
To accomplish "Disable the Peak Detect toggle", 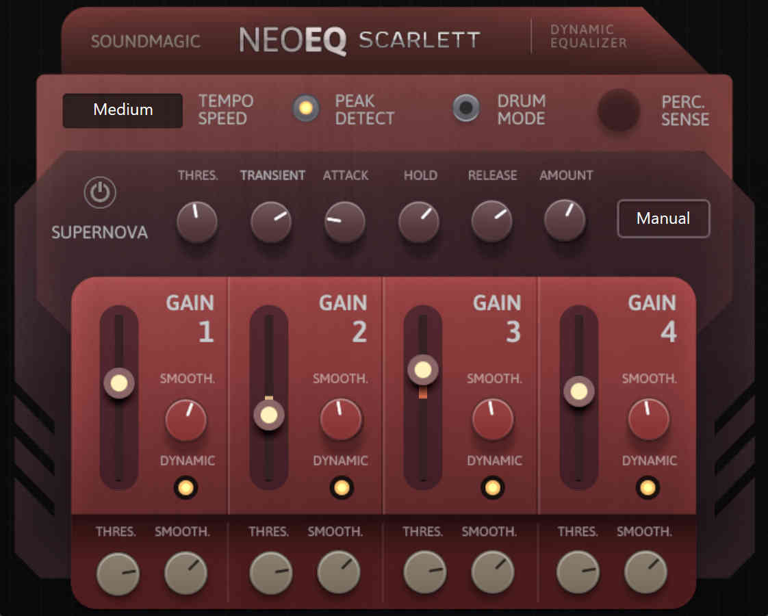I will click(x=306, y=107).
